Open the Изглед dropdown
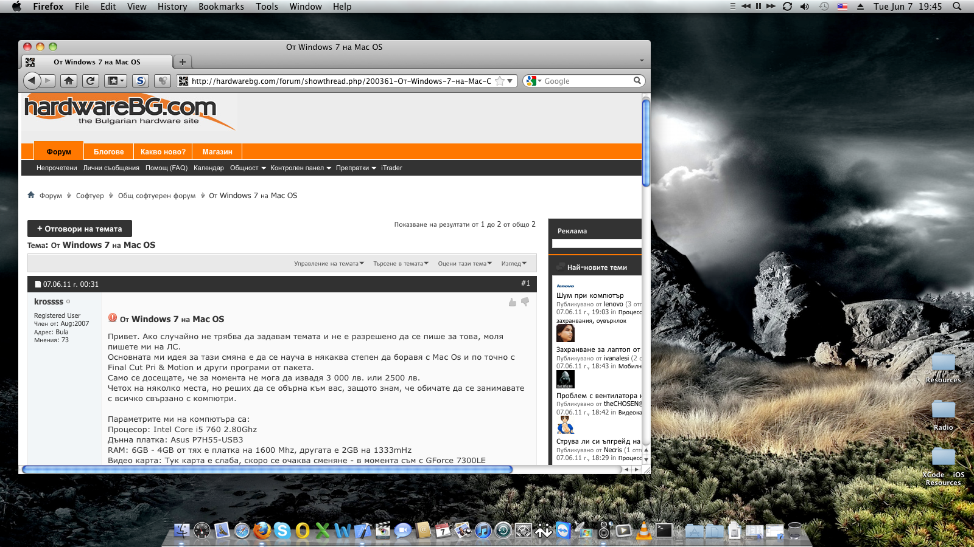974x547 pixels. pos(514,264)
